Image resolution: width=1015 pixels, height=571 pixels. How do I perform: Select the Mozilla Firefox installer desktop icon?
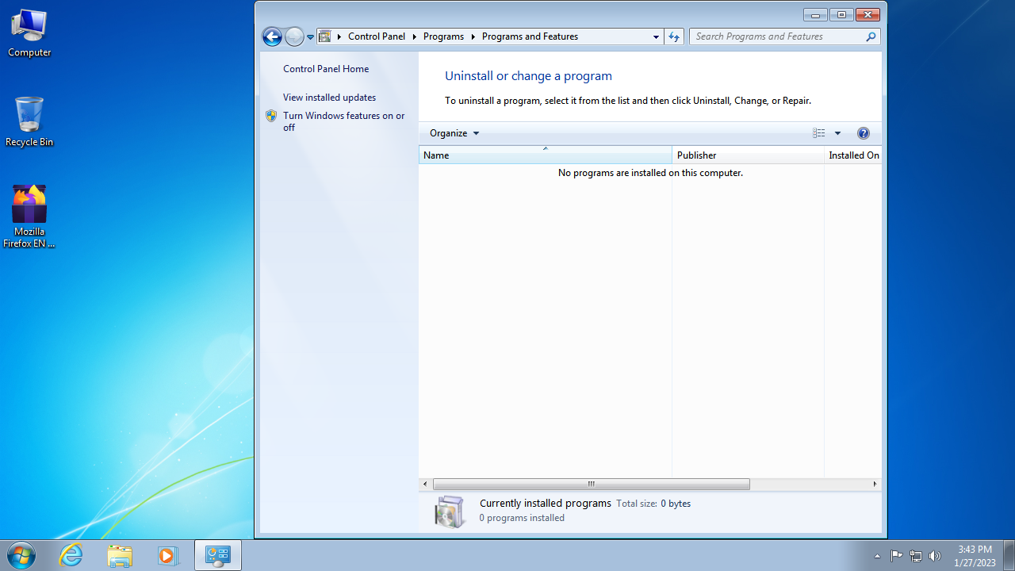29,217
